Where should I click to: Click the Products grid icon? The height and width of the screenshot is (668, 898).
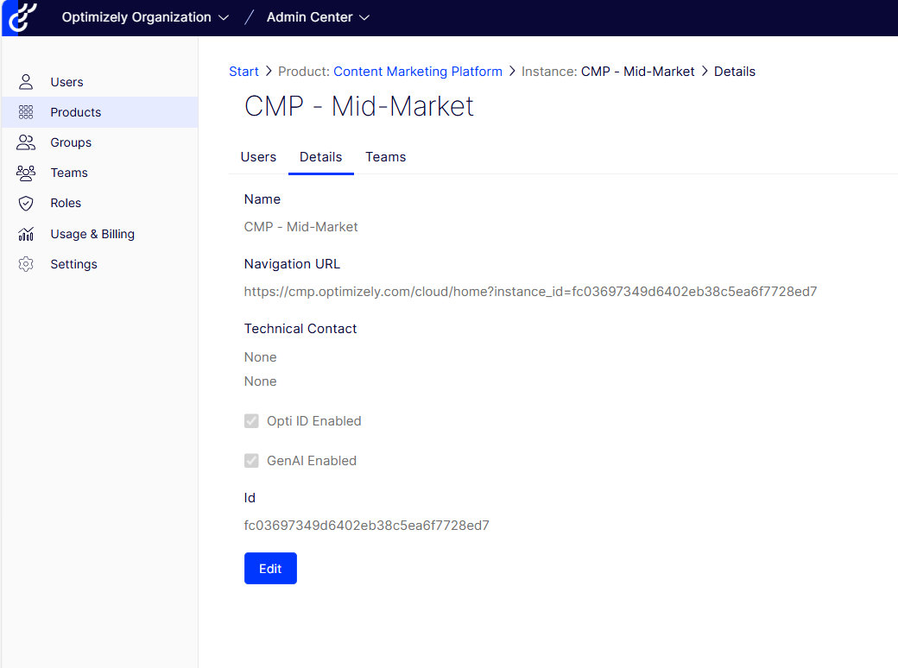coord(26,112)
